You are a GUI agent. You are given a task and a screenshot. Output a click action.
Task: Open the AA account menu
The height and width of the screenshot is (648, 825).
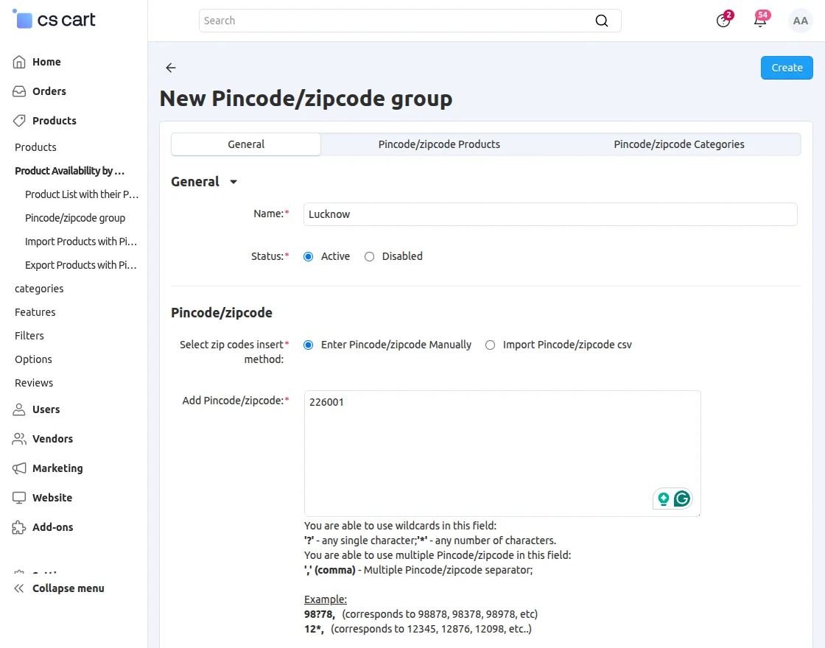(801, 21)
